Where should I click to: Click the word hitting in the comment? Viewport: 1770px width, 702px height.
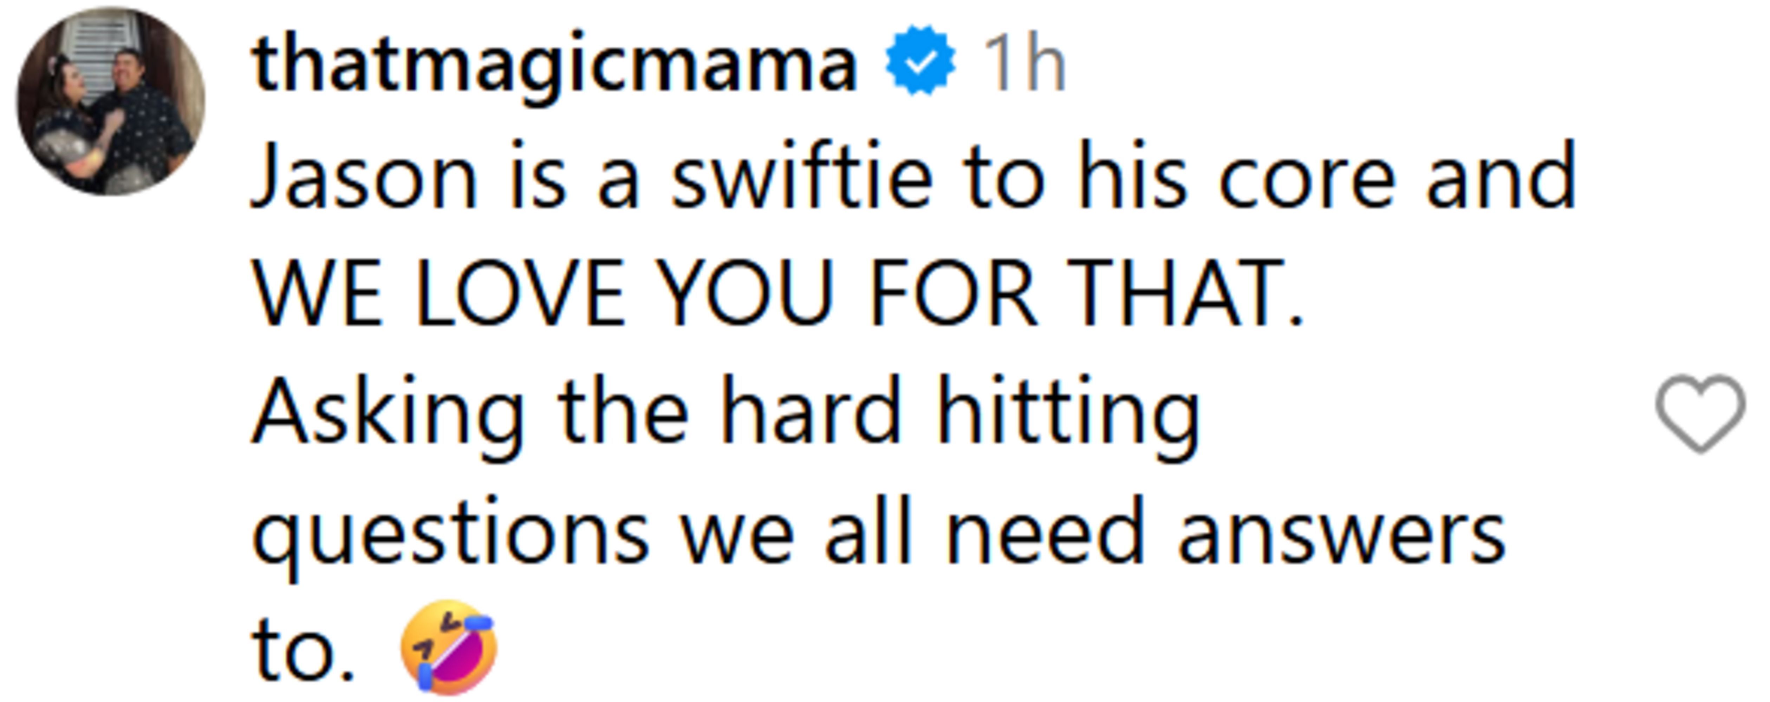[1068, 413]
